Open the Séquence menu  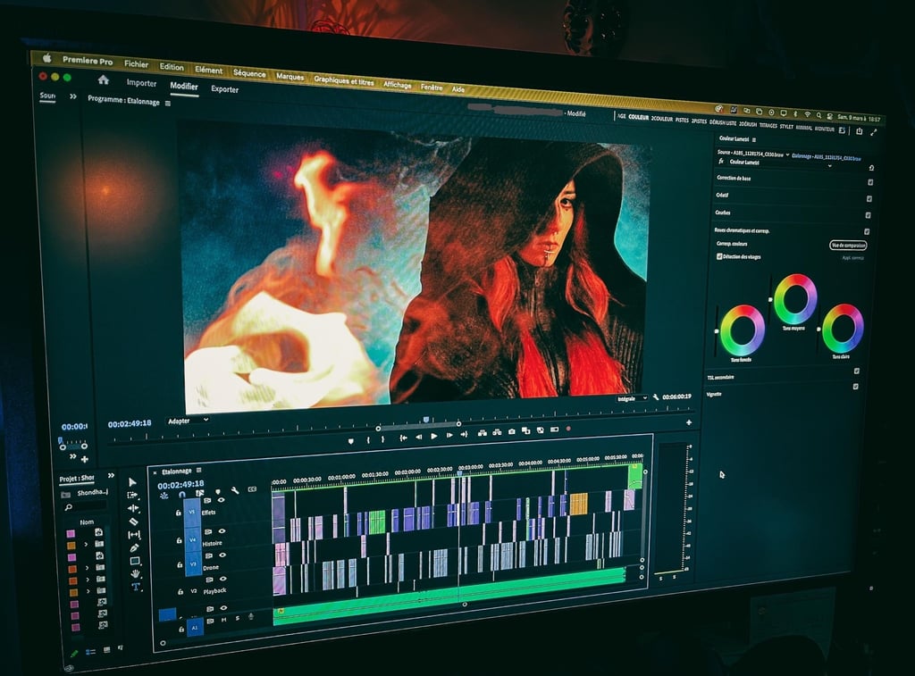coord(249,73)
